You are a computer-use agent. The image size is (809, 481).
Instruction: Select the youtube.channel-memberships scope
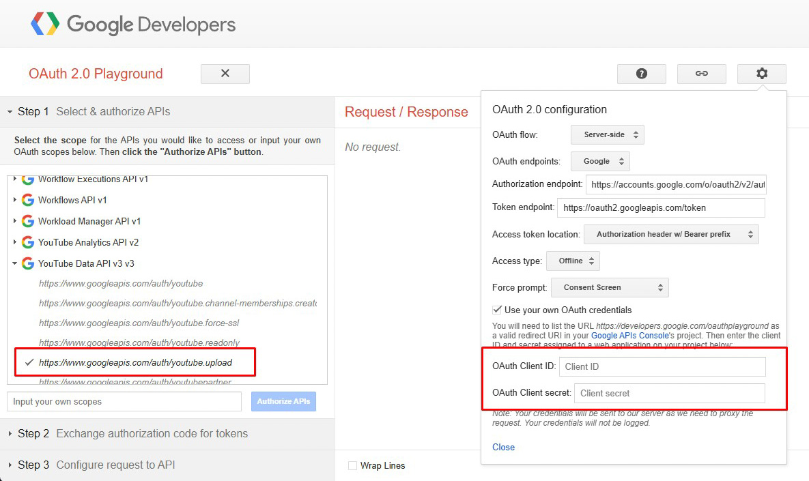click(178, 303)
